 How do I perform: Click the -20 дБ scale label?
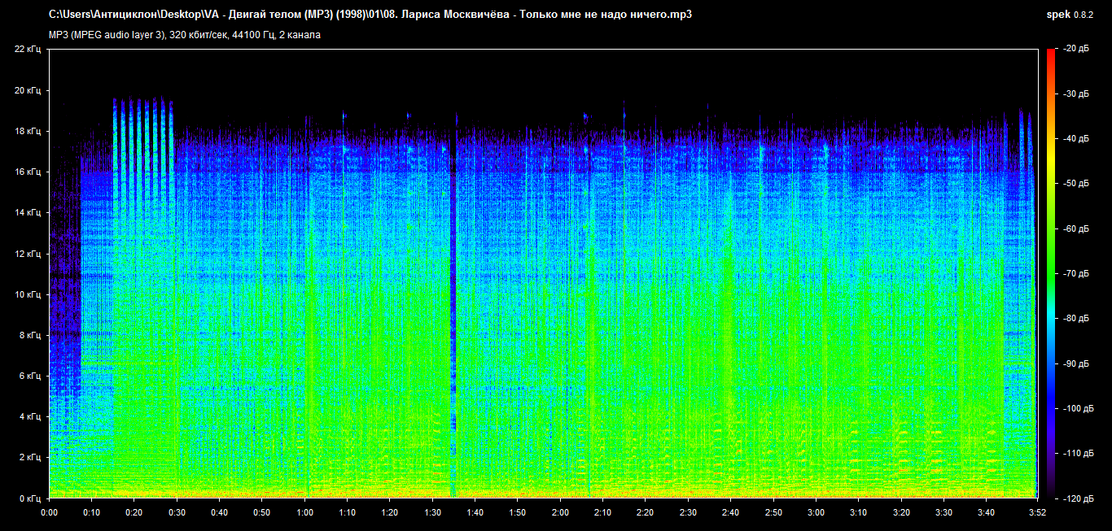click(x=1074, y=49)
